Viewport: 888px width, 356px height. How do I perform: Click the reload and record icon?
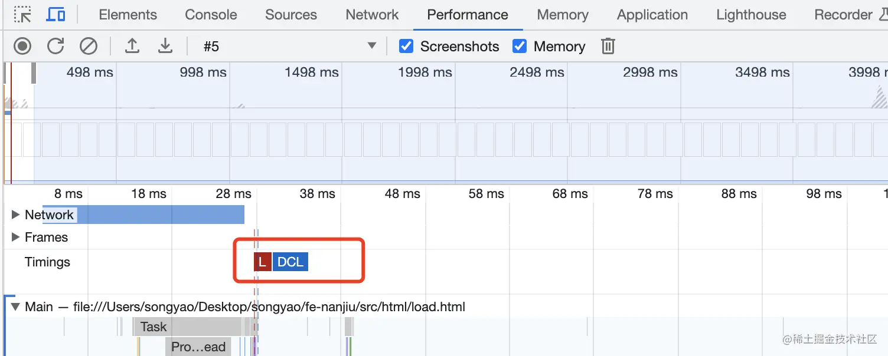pyautogui.click(x=56, y=46)
